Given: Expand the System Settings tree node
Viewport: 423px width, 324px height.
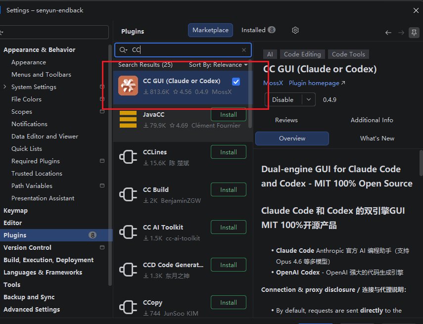Looking at the screenshot, I should click(5, 87).
